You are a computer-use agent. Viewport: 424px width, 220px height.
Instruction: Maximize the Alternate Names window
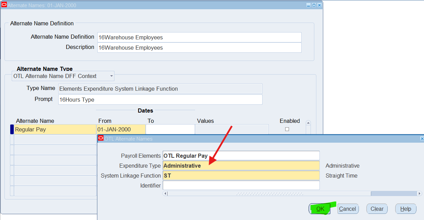click(314, 5)
